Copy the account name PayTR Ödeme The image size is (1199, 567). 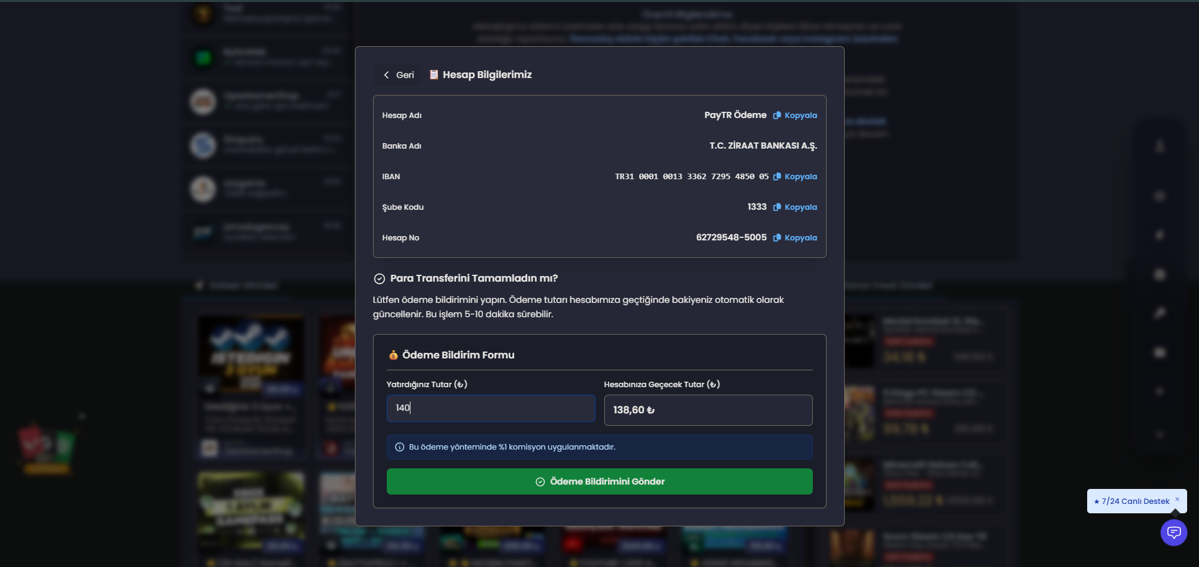795,116
